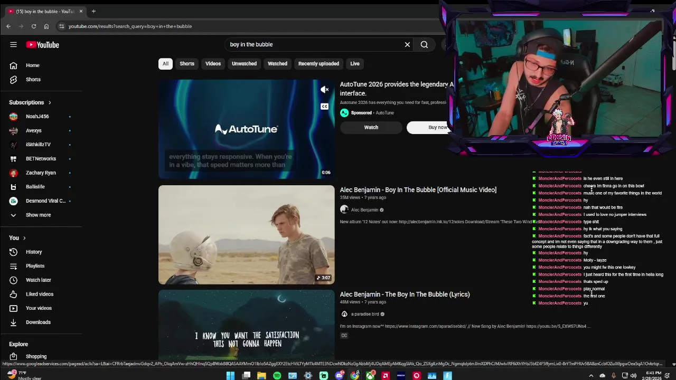
Task: Open a paradise bird channel link
Action: click(365, 315)
